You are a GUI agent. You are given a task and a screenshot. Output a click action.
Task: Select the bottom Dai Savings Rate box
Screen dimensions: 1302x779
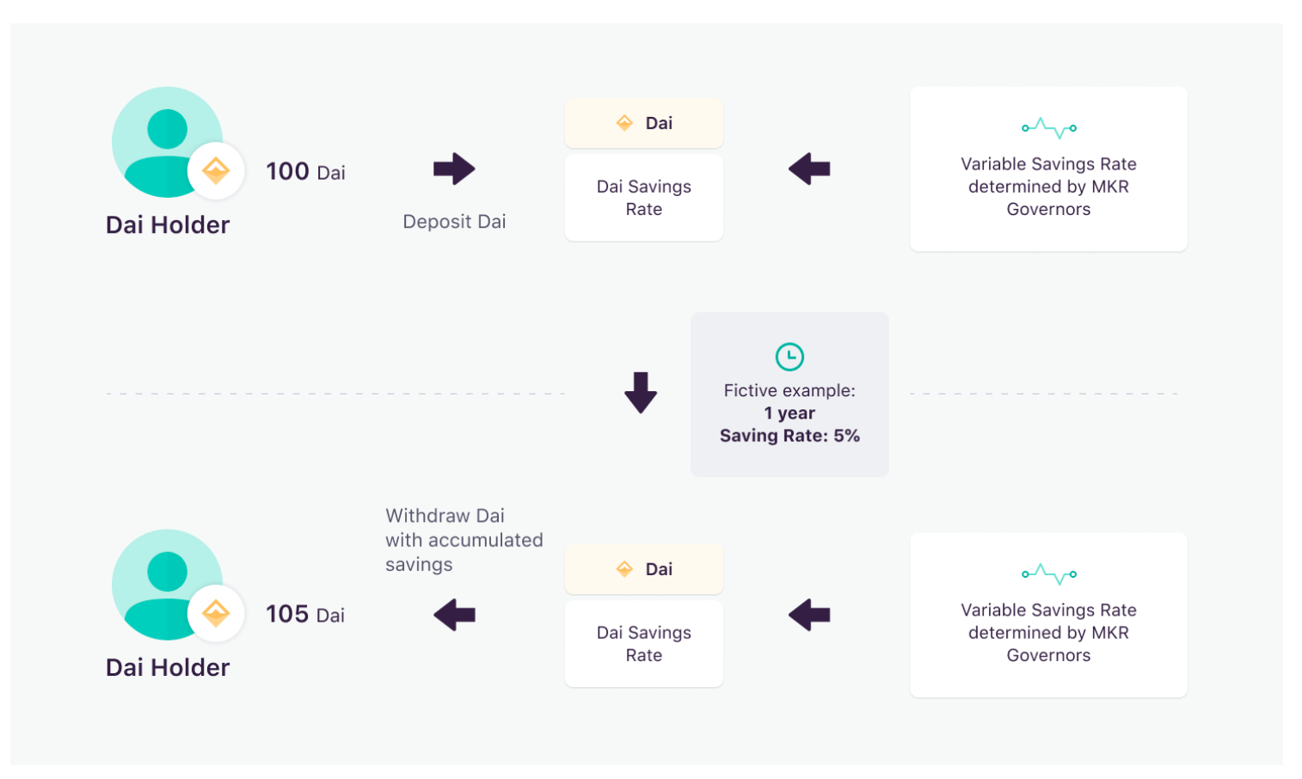tap(644, 644)
